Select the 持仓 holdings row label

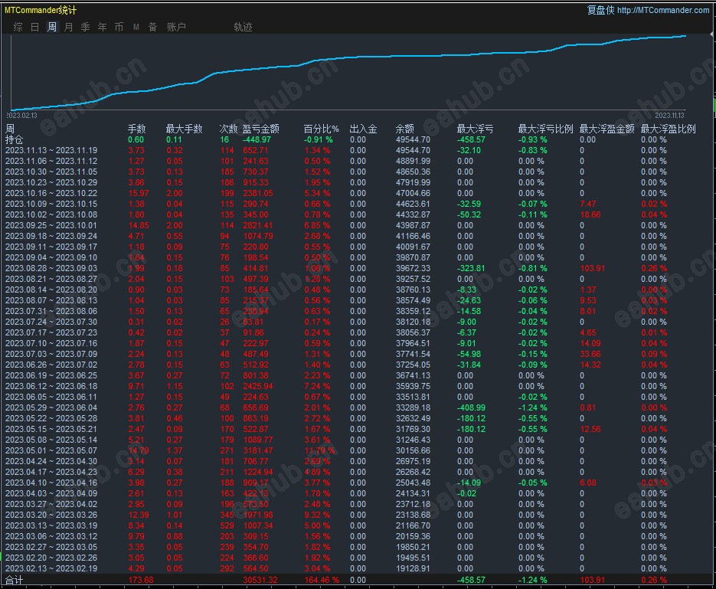click(x=14, y=139)
